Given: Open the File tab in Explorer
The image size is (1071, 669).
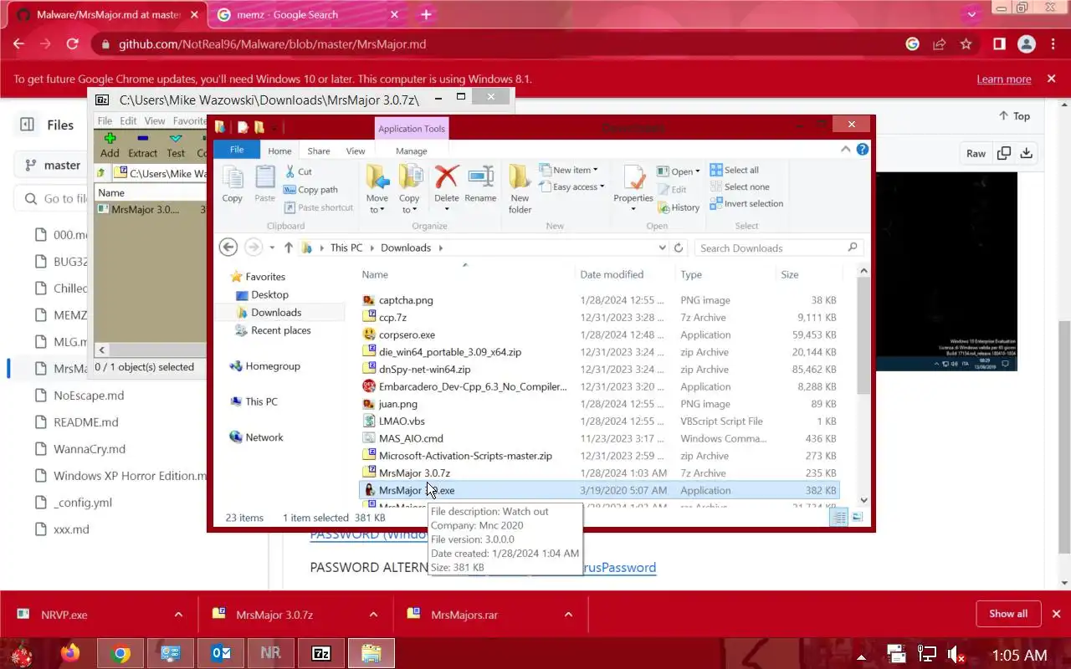Looking at the screenshot, I should tap(237, 150).
